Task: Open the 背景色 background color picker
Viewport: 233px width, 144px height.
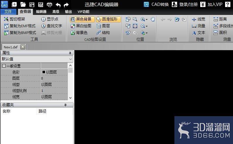Action: tap(79, 33)
